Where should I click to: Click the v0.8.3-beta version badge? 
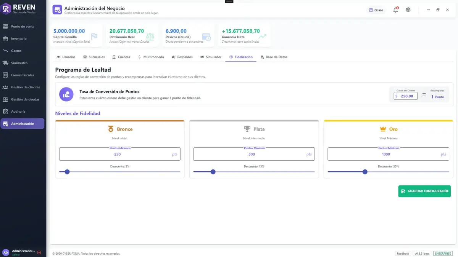[x=422, y=254]
